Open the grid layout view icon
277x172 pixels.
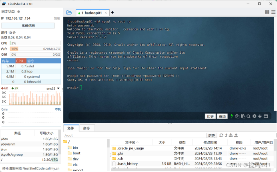click(267, 12)
